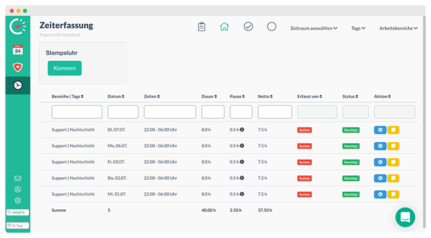431x238 pixels.
Task: Click the Dauer filter field
Action: point(213,112)
